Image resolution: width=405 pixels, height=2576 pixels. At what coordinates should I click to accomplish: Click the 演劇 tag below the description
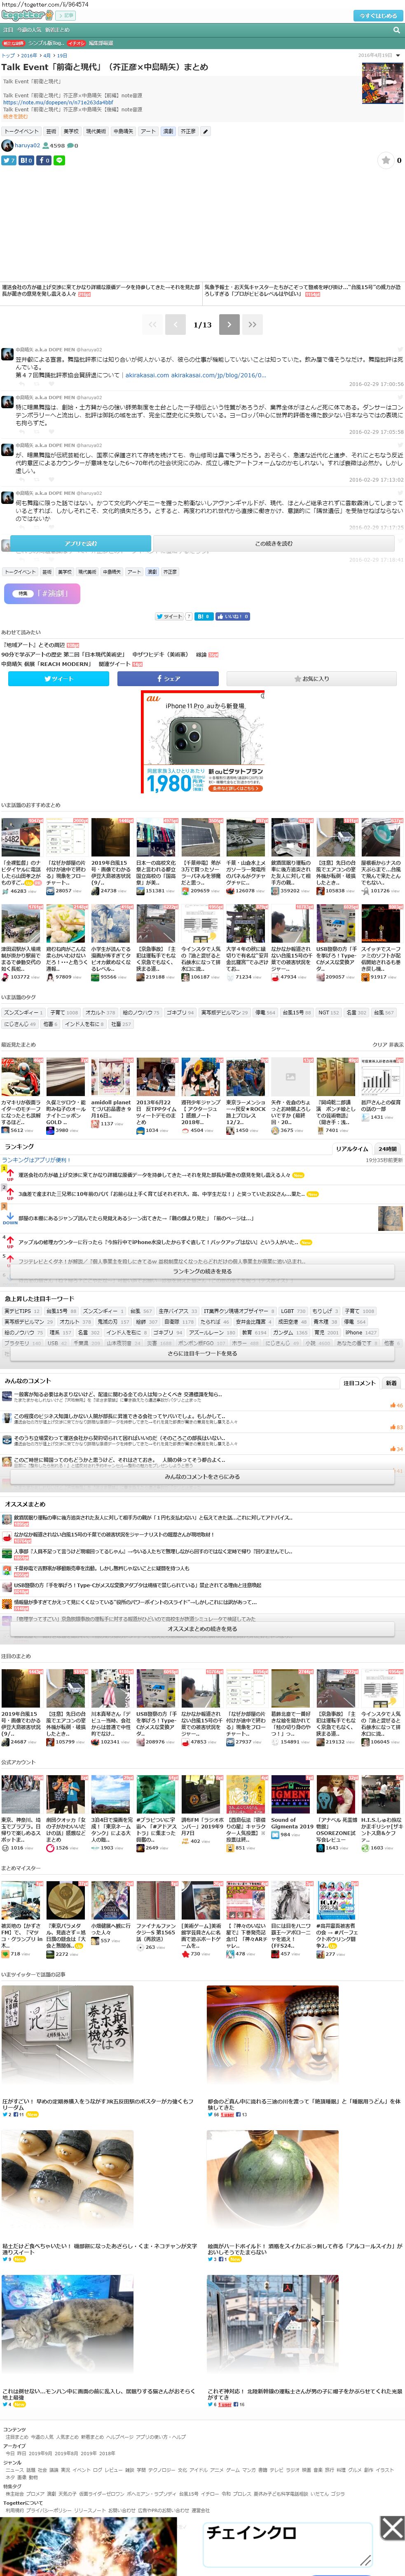pos(168,131)
